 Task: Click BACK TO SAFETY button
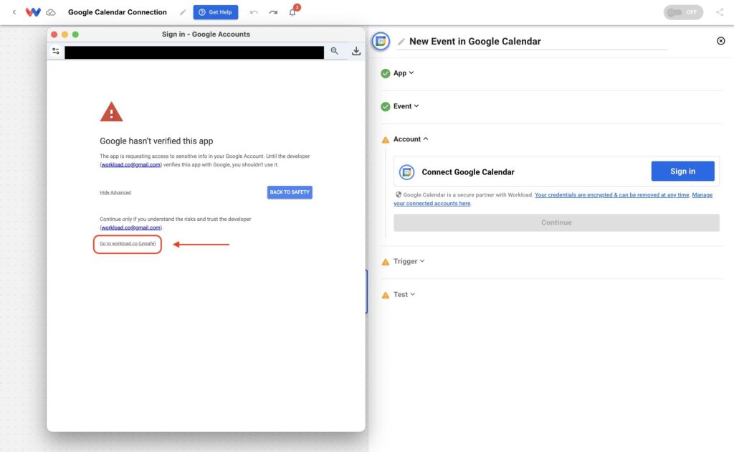(290, 192)
